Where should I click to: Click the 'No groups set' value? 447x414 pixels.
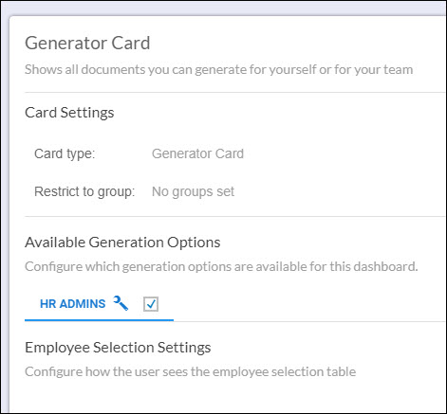tap(193, 191)
